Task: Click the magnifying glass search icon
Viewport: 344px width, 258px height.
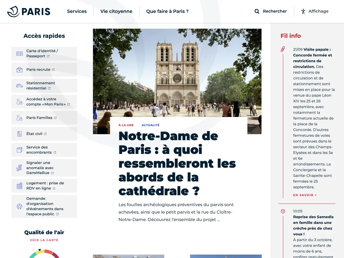Action: pos(257,11)
